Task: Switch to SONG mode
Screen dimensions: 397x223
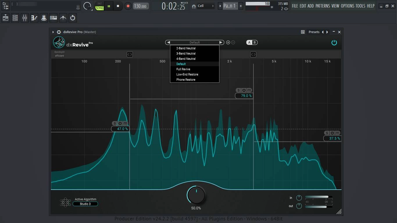Action: (x=100, y=8)
